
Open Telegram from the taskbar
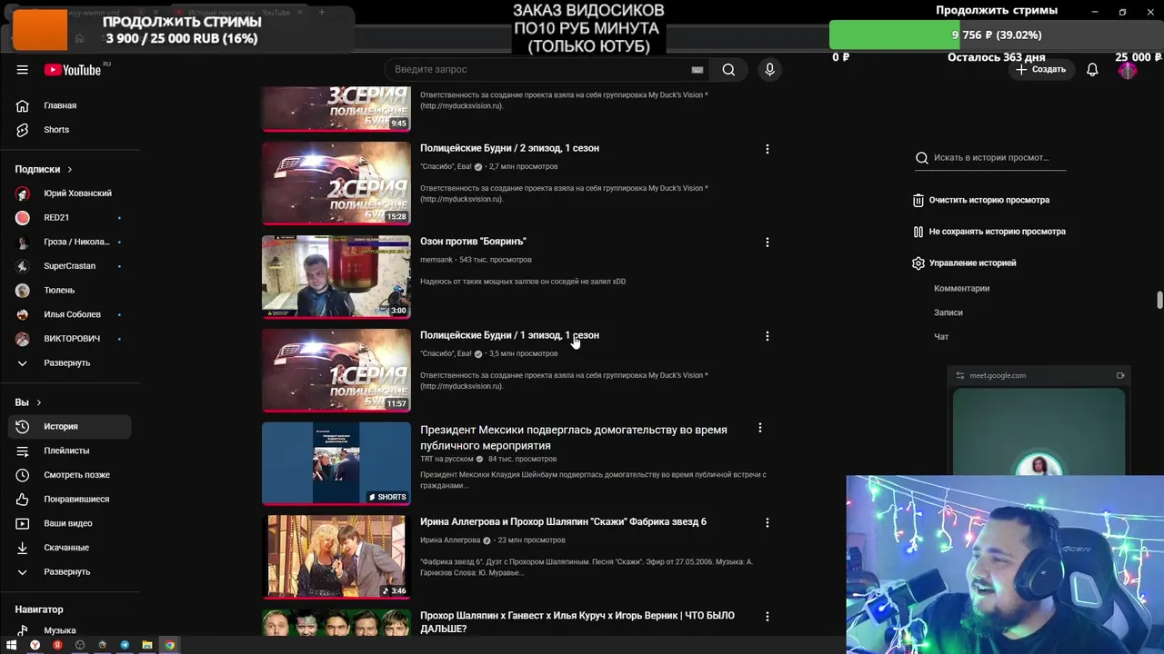125,645
